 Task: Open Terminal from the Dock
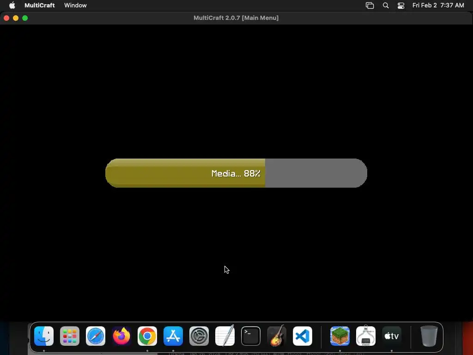(251, 336)
